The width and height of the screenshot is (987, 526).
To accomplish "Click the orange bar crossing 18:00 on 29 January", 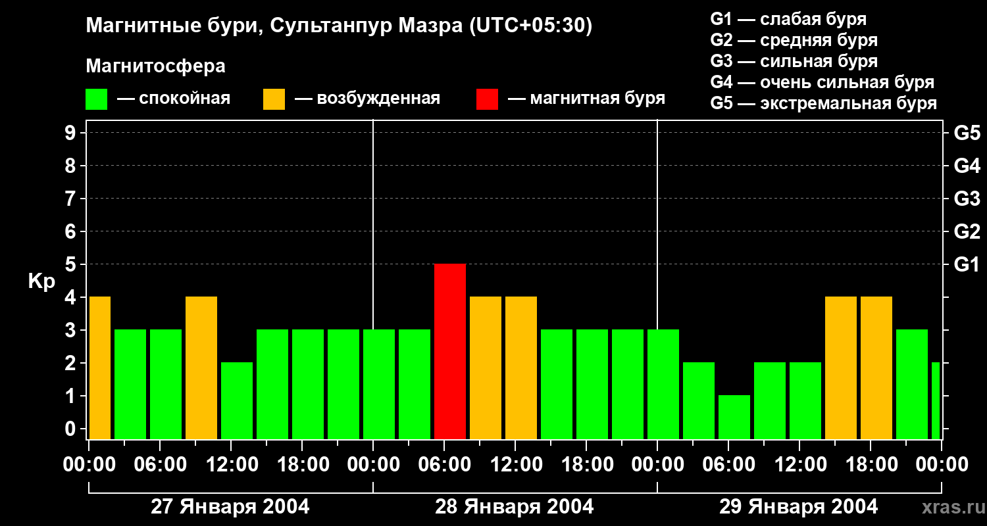I will coord(876,368).
